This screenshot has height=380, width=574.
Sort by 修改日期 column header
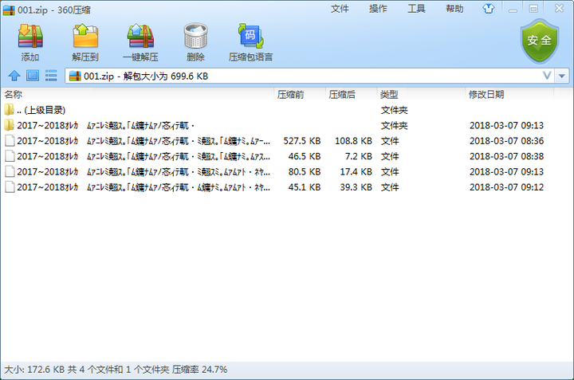[509, 95]
